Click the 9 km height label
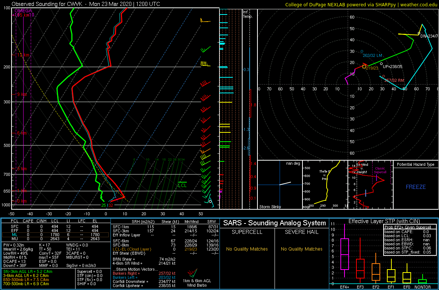Viewport: 439px width, 290px height. [x=22, y=94]
